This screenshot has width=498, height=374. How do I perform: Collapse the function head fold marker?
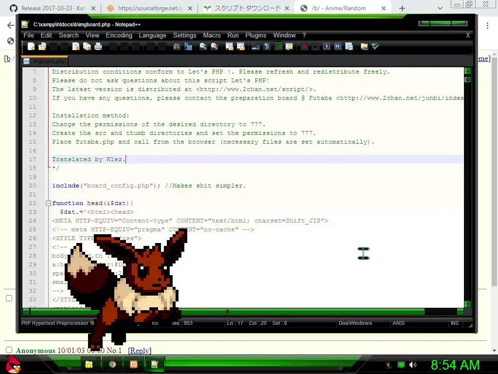click(48, 203)
